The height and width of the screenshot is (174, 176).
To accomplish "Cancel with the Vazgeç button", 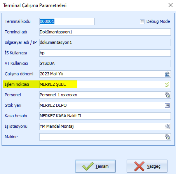I will [147, 166].
